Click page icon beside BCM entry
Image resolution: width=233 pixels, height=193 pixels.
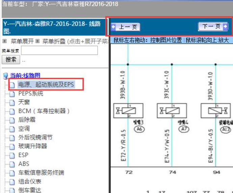point(12,111)
